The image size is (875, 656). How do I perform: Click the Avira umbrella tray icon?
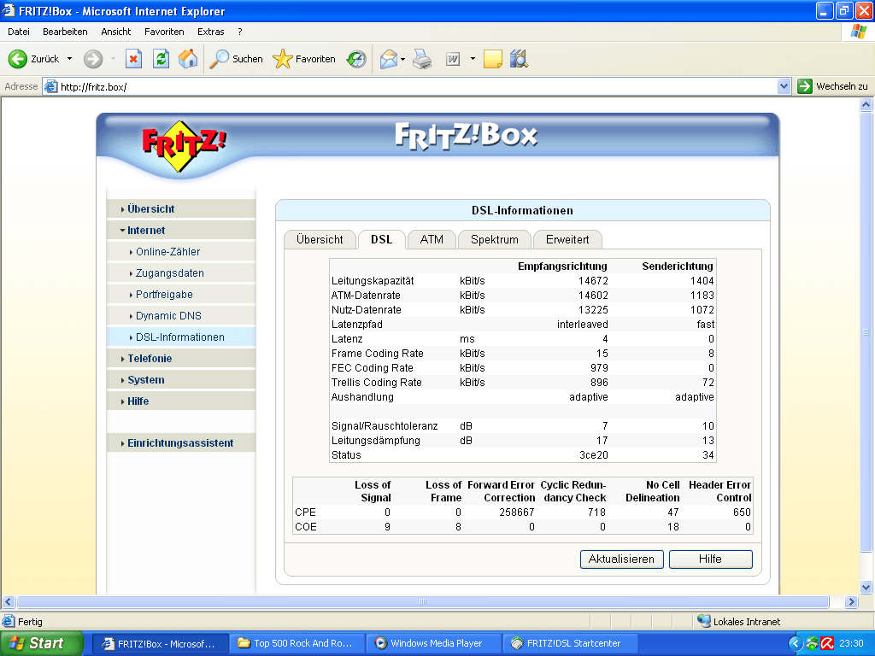pos(827,643)
